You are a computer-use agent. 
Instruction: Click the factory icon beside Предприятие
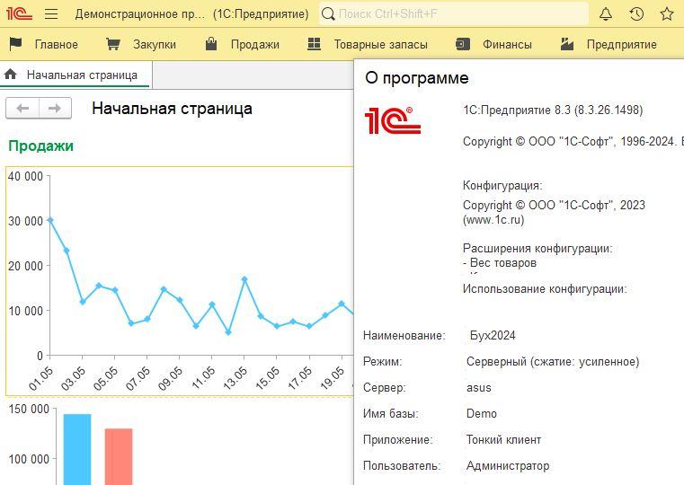tap(566, 44)
